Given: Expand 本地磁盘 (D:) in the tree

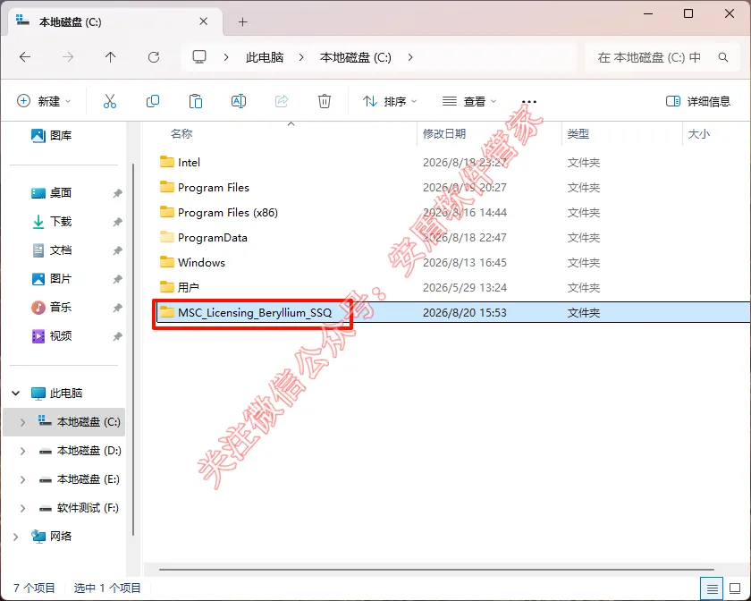Looking at the screenshot, I should 22,451.
